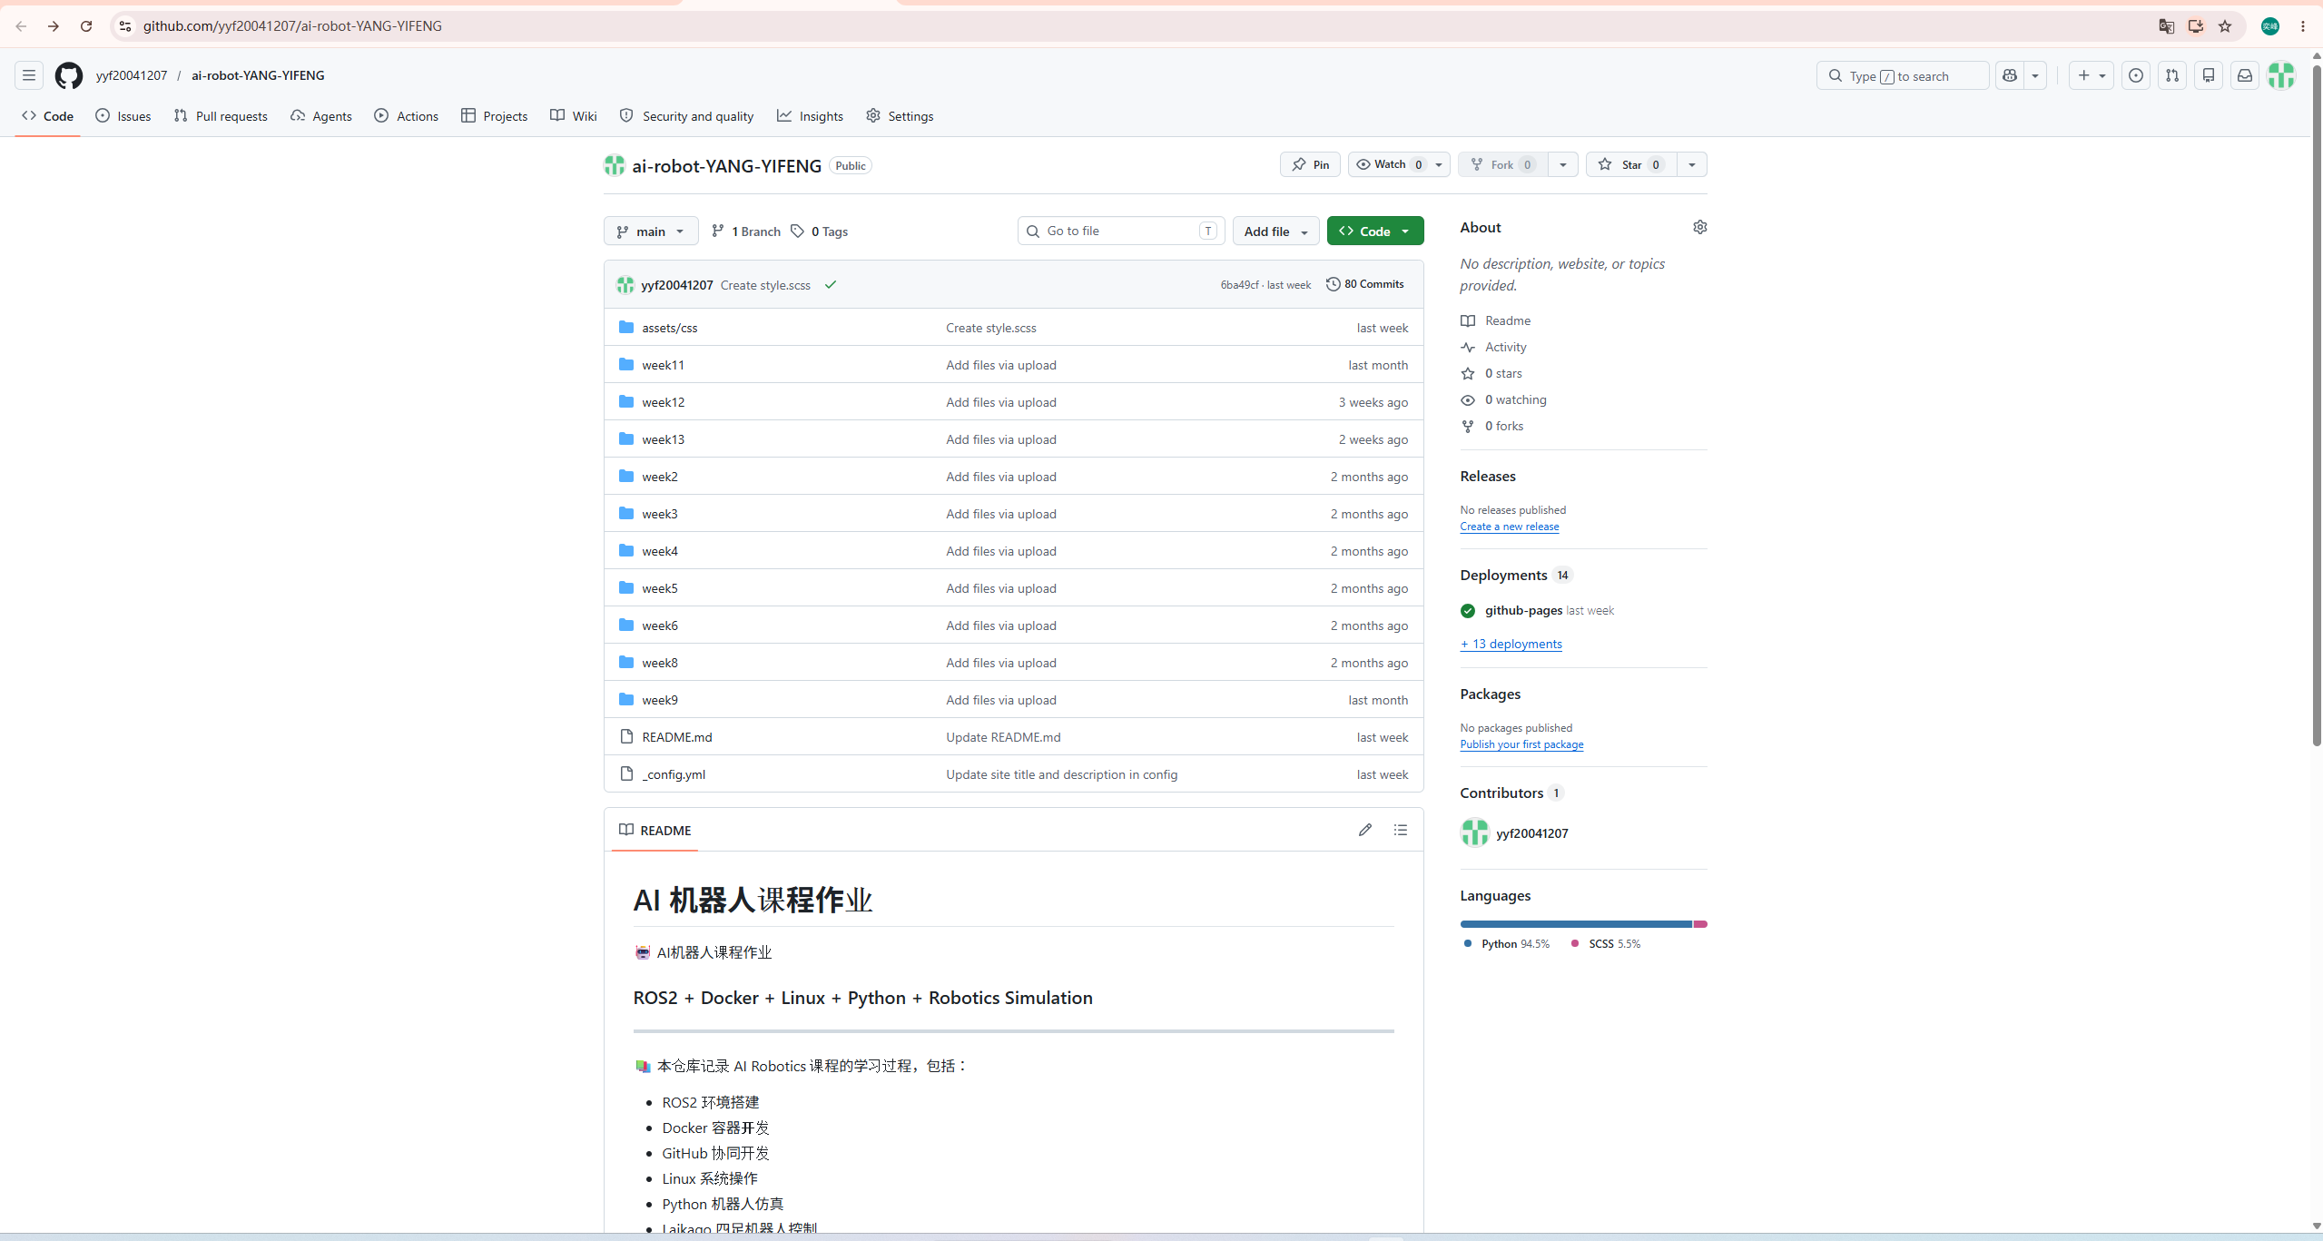2323x1241 pixels.
Task: Click the browser reload button
Action: tap(86, 26)
